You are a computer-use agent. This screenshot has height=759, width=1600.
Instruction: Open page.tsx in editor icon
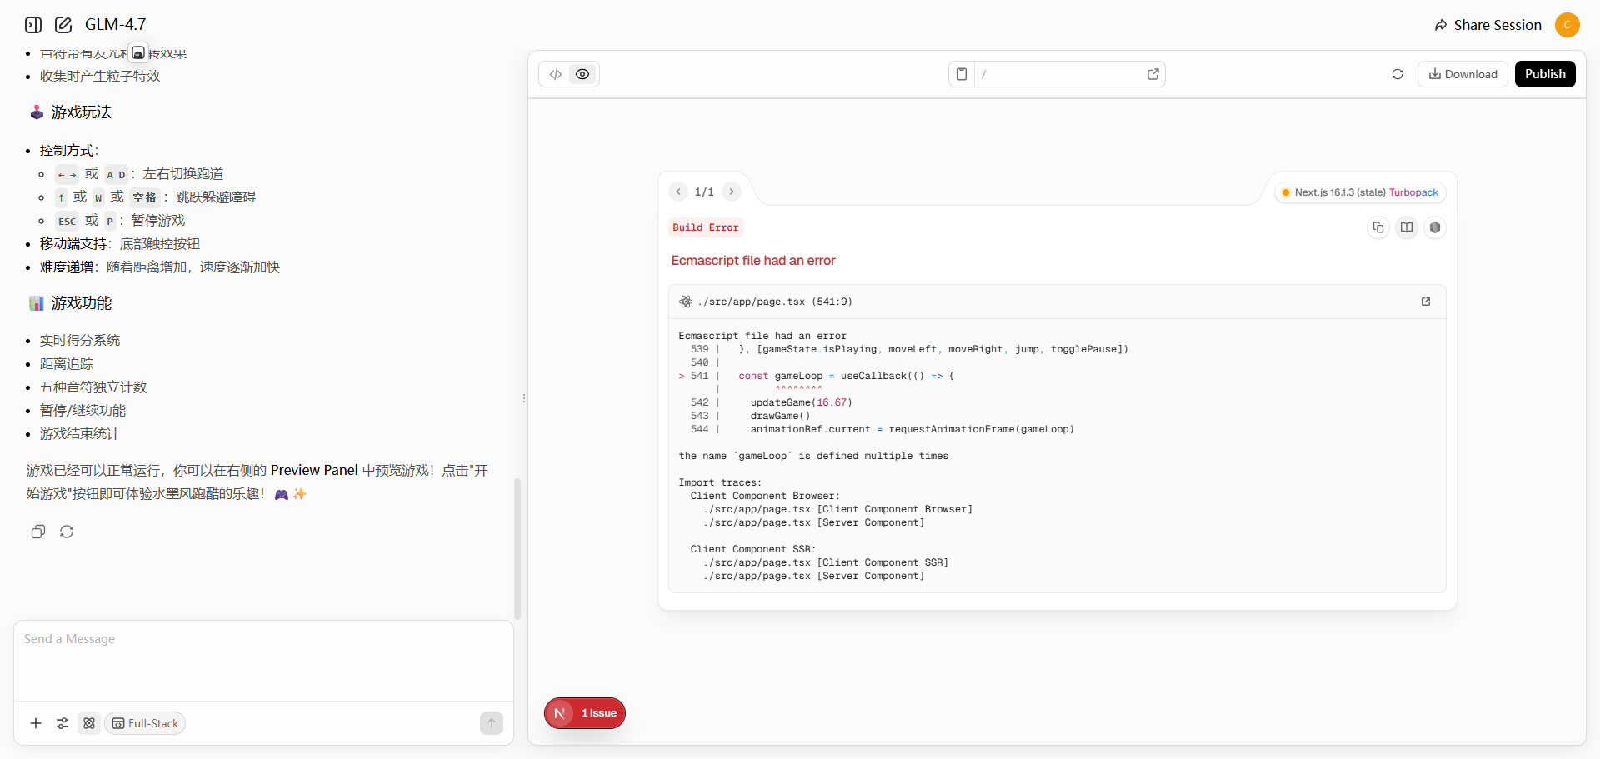coord(1426,302)
